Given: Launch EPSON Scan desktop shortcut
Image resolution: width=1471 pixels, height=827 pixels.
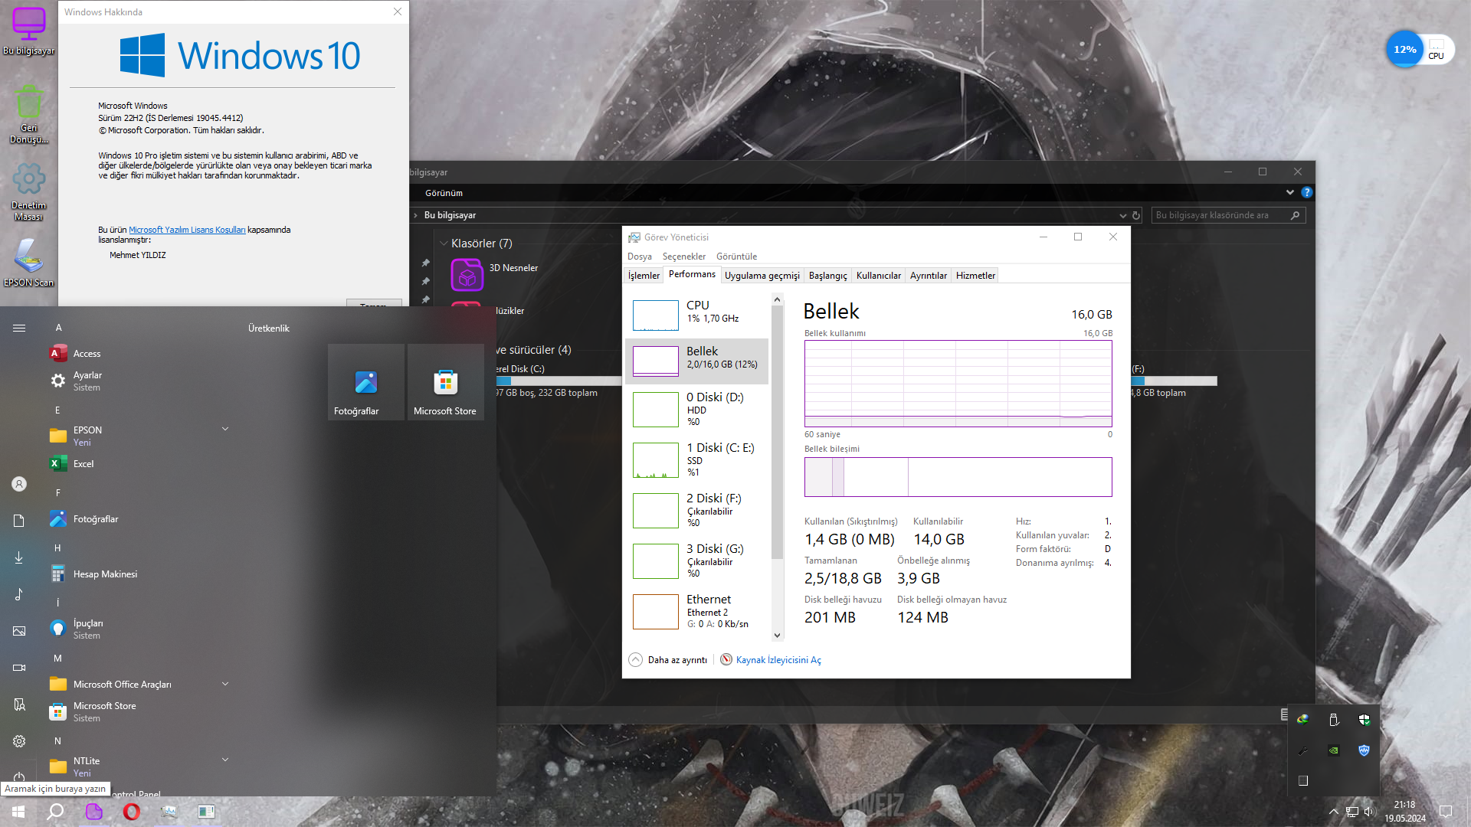Looking at the screenshot, I should [x=29, y=262].
